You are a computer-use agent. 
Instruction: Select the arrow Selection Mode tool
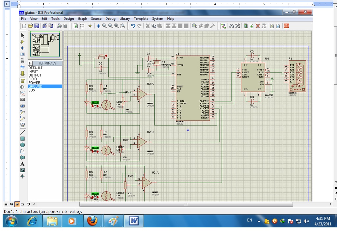pos(22,35)
